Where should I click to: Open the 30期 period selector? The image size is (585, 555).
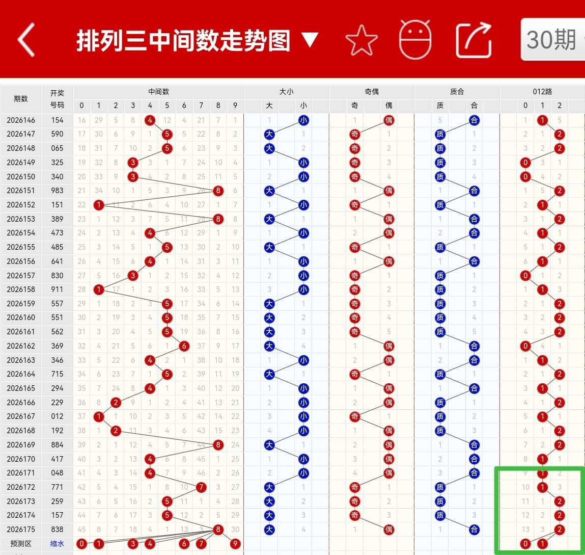(552, 39)
